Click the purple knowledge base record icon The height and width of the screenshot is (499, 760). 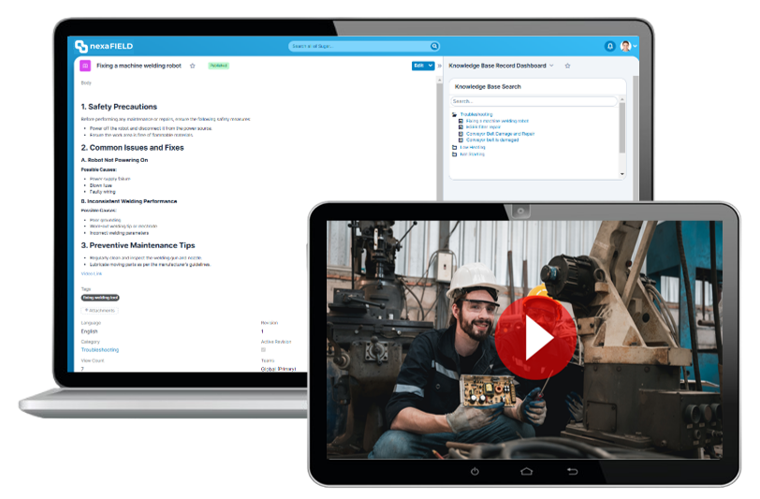pyautogui.click(x=85, y=66)
